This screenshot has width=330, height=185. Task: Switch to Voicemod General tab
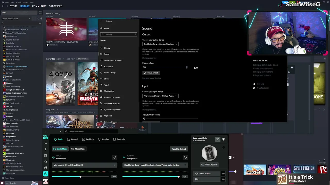(72, 139)
